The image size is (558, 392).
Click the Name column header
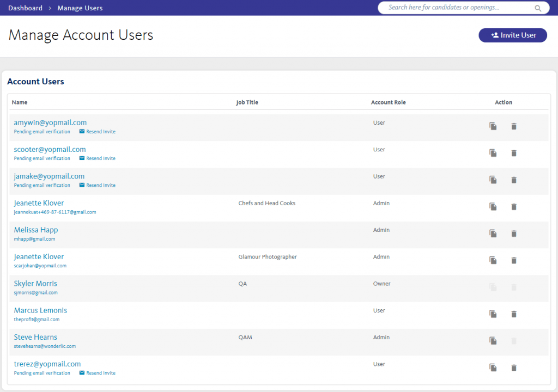[20, 102]
